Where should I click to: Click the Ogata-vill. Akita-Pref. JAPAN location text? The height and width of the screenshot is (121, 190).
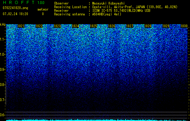coord(135,7)
